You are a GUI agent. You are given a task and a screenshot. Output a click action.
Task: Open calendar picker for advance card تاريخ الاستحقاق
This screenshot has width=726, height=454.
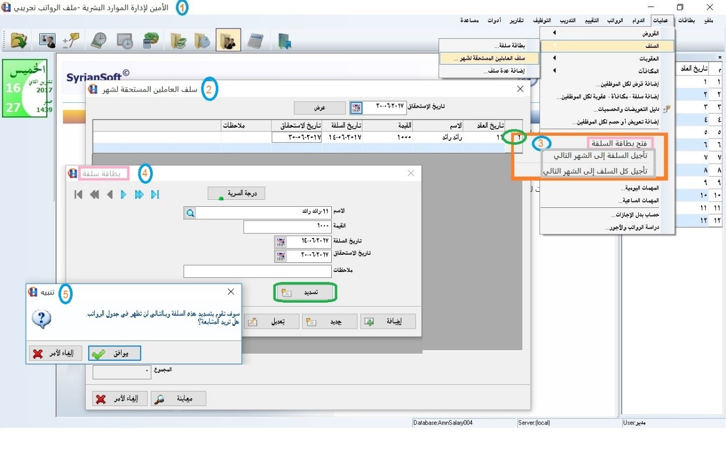pos(281,255)
